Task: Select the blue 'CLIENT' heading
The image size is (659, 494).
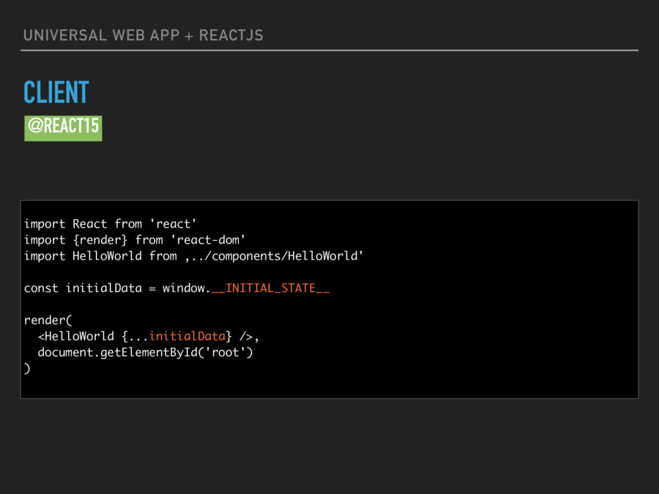Action: coord(57,92)
